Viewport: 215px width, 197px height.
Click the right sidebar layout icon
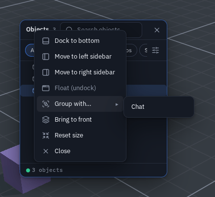tap(46, 72)
